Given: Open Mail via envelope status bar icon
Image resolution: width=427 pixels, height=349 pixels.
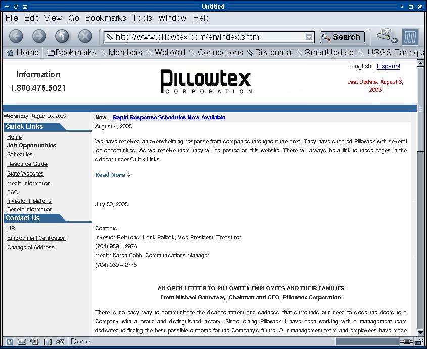Looking at the screenshot, I should 22,342.
